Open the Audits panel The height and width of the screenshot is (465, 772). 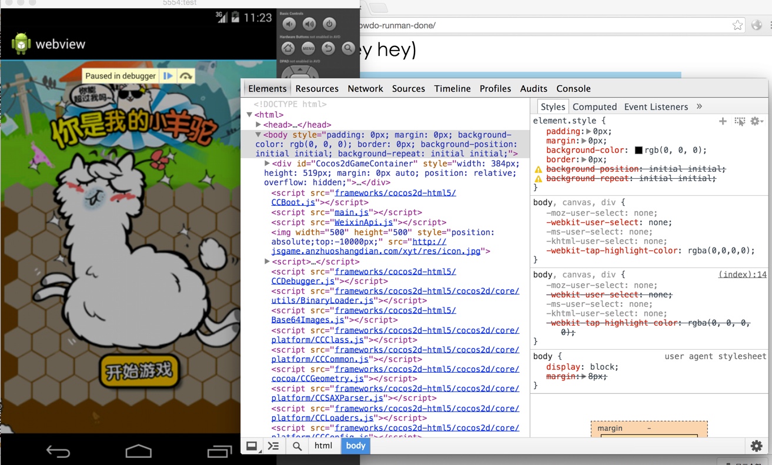coord(534,89)
